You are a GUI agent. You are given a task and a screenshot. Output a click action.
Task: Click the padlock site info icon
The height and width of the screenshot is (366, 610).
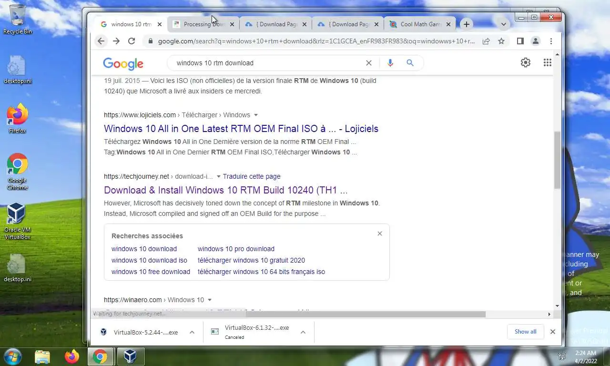[151, 41]
